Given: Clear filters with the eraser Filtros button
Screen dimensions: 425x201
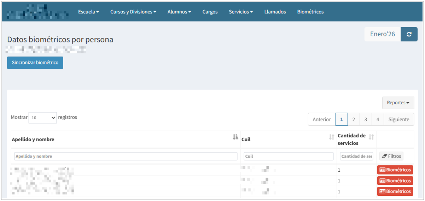Looking at the screenshot, I should [x=391, y=156].
